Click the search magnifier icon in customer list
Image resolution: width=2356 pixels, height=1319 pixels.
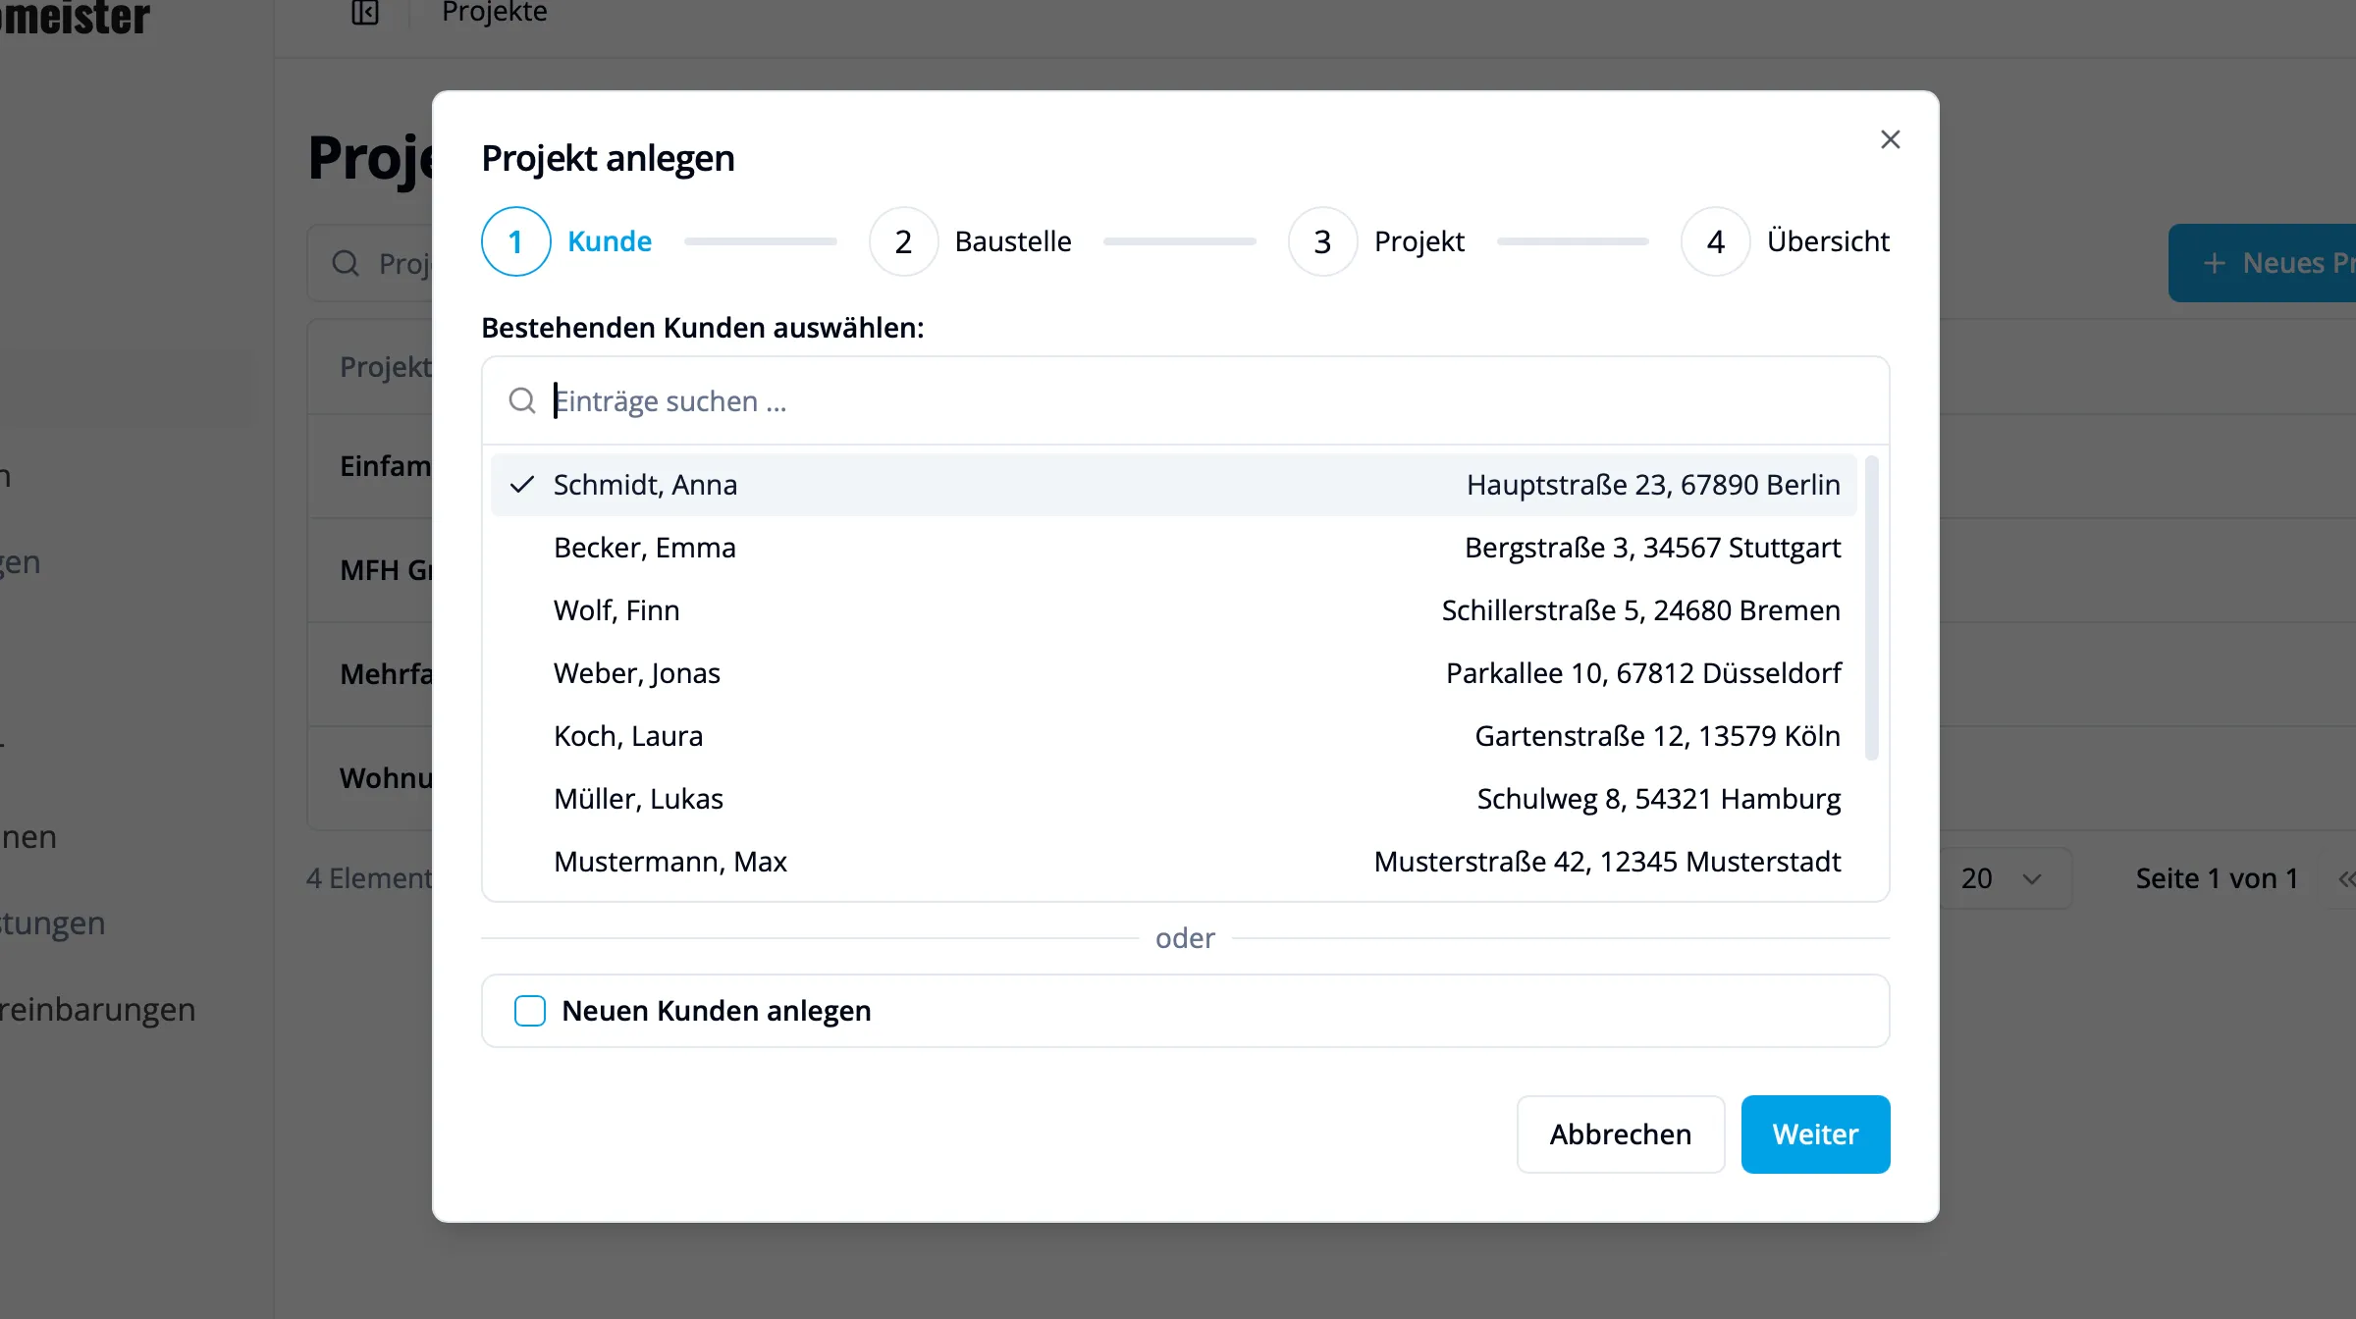521,400
